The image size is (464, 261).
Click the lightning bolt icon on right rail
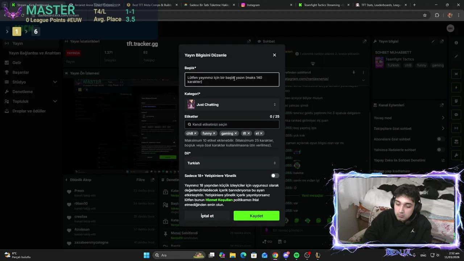(x=456, y=88)
